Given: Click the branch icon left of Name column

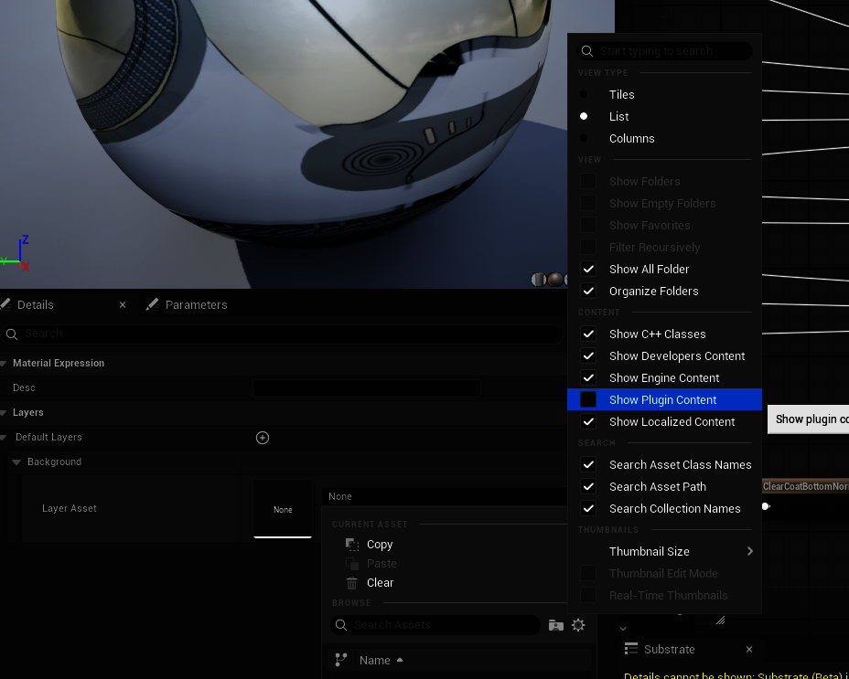Looking at the screenshot, I should point(341,660).
